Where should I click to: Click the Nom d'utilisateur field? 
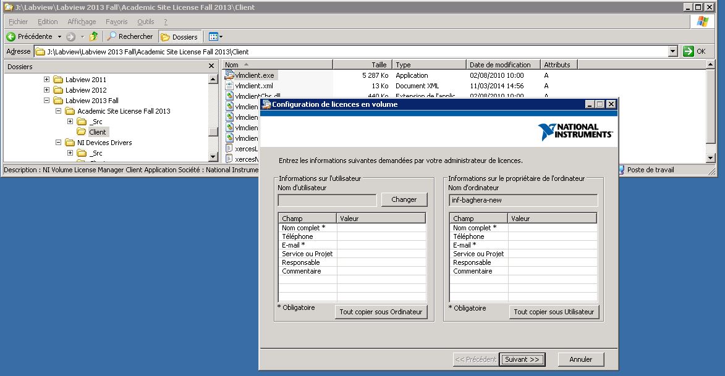click(x=327, y=200)
